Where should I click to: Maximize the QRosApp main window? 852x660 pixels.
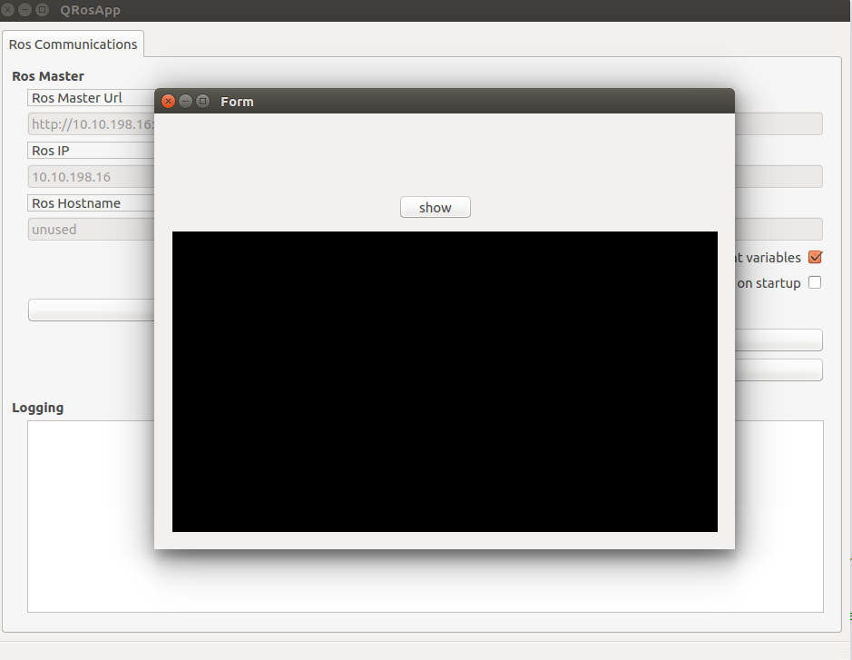[x=41, y=10]
